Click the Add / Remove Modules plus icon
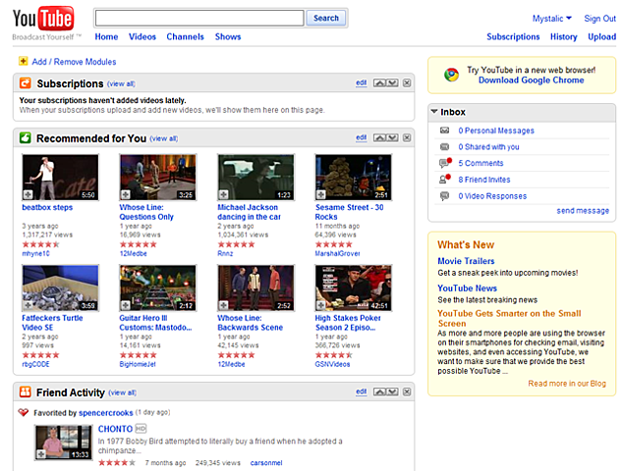 (23, 61)
